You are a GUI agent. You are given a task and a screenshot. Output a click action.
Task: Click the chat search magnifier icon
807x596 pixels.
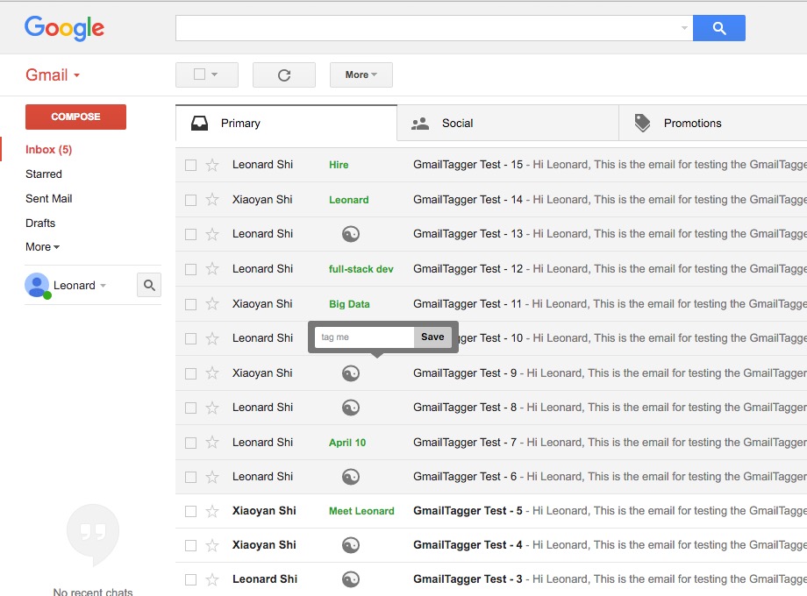click(x=149, y=285)
